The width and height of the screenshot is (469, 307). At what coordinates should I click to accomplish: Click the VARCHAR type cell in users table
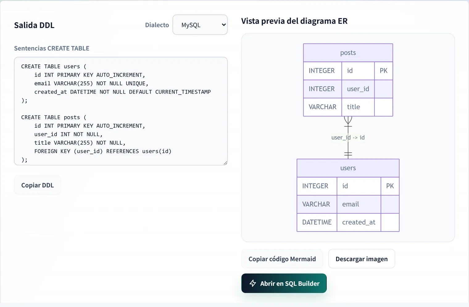(x=317, y=204)
